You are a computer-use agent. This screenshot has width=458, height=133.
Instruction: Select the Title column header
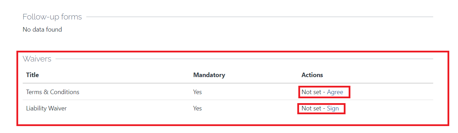32,75
